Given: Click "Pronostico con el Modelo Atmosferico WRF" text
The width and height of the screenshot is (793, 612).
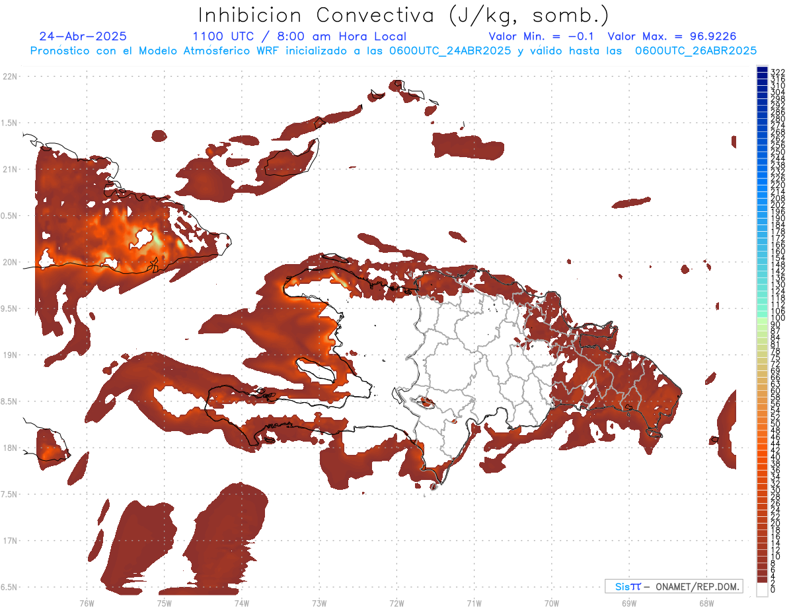Looking at the screenshot, I should point(156,51).
